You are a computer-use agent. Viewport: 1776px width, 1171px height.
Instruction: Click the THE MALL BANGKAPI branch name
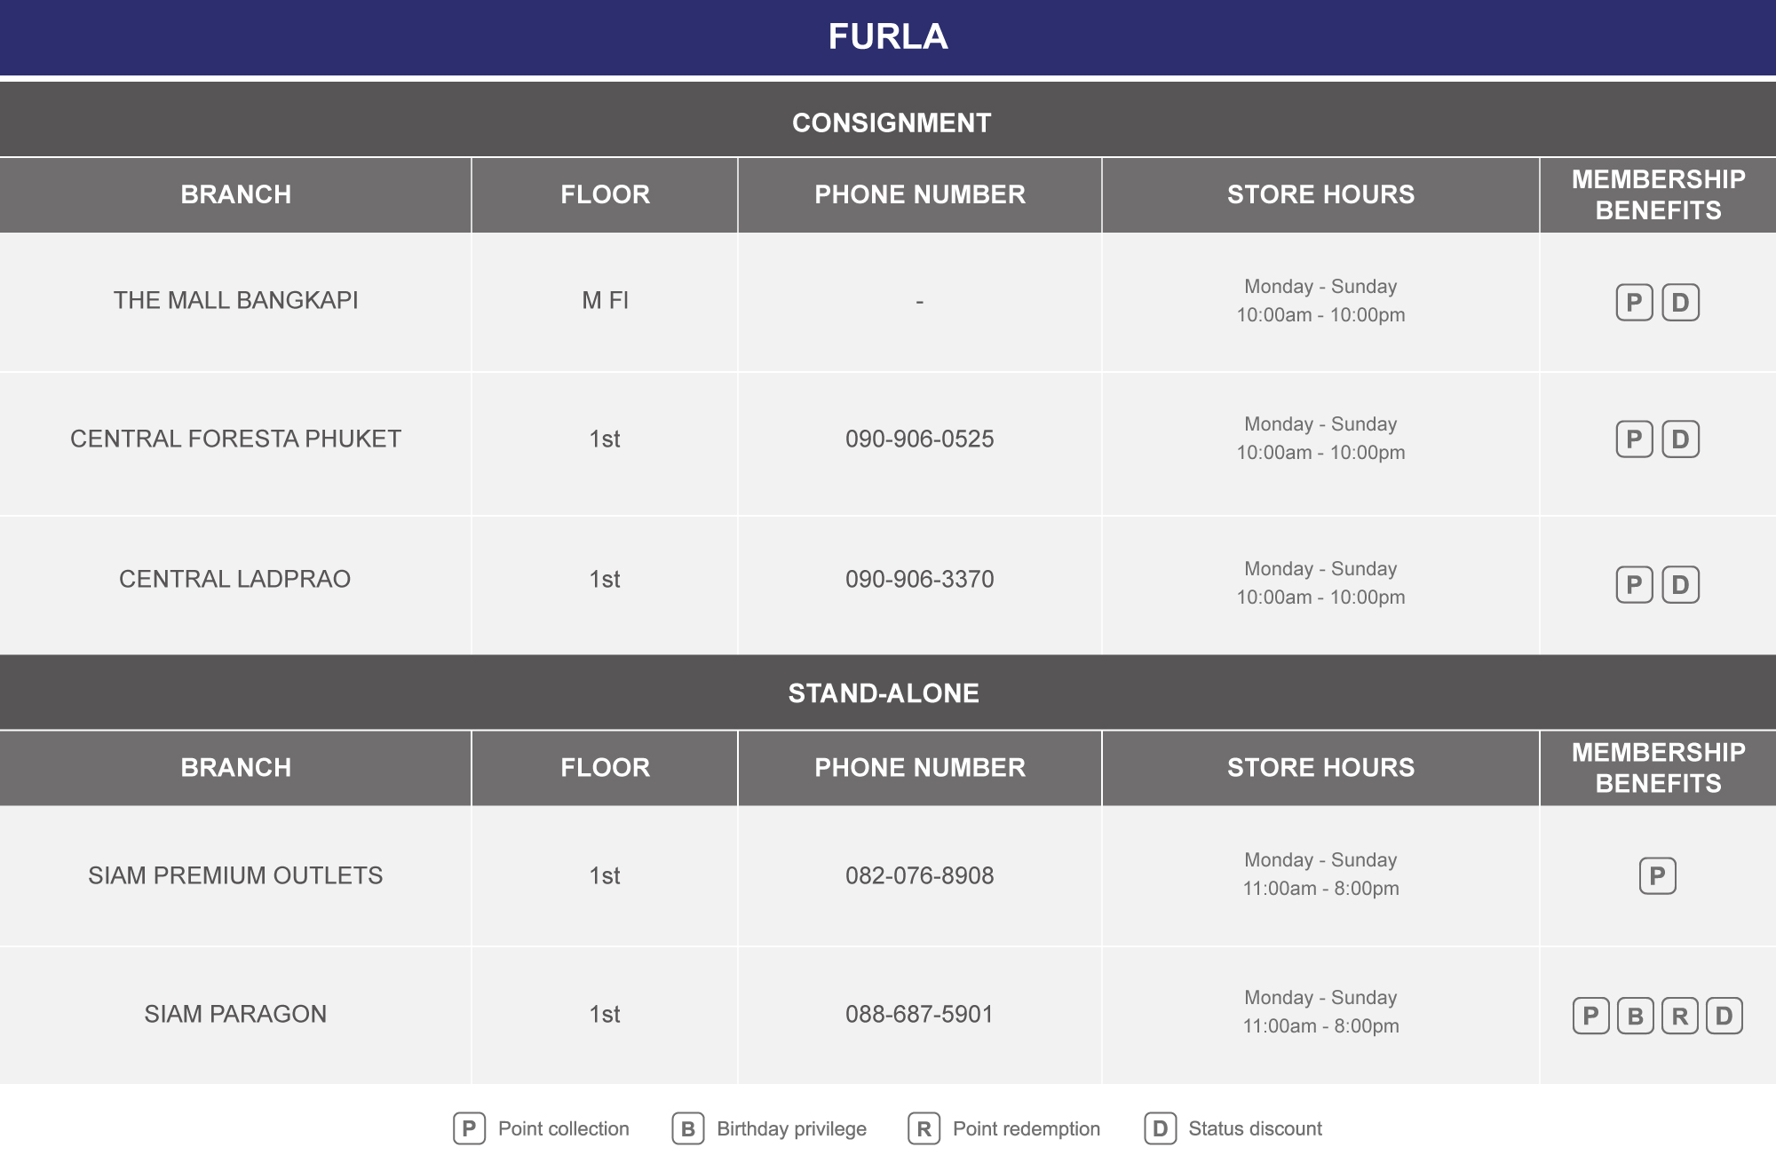[x=235, y=300]
